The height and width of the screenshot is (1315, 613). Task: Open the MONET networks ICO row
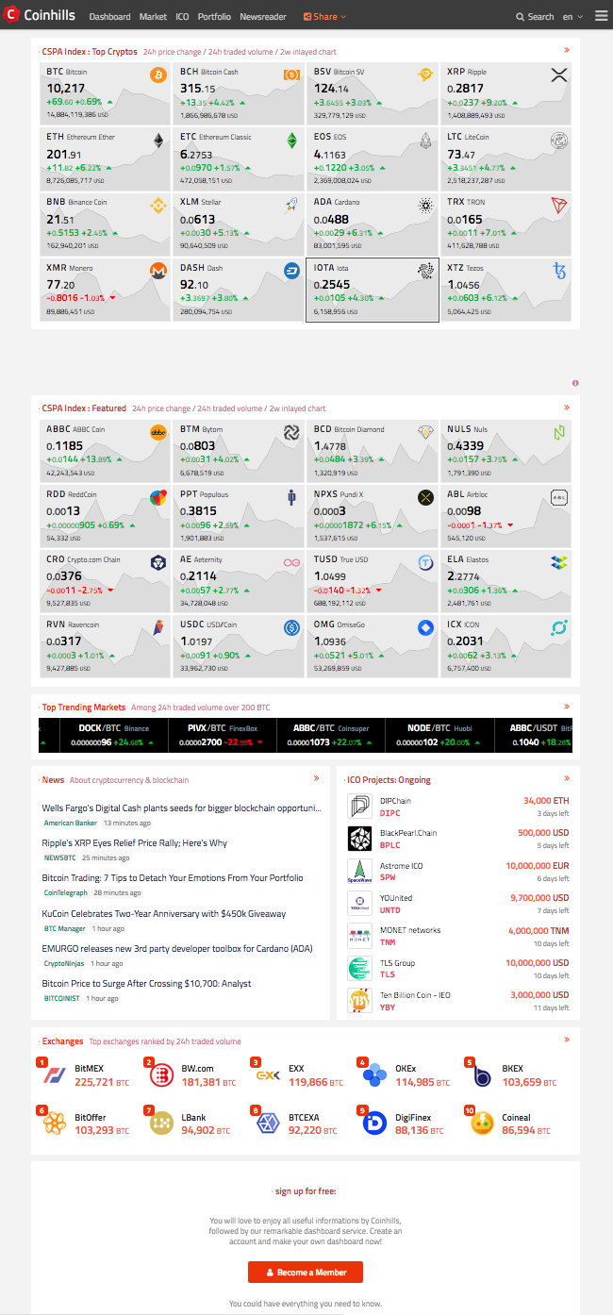coord(458,936)
